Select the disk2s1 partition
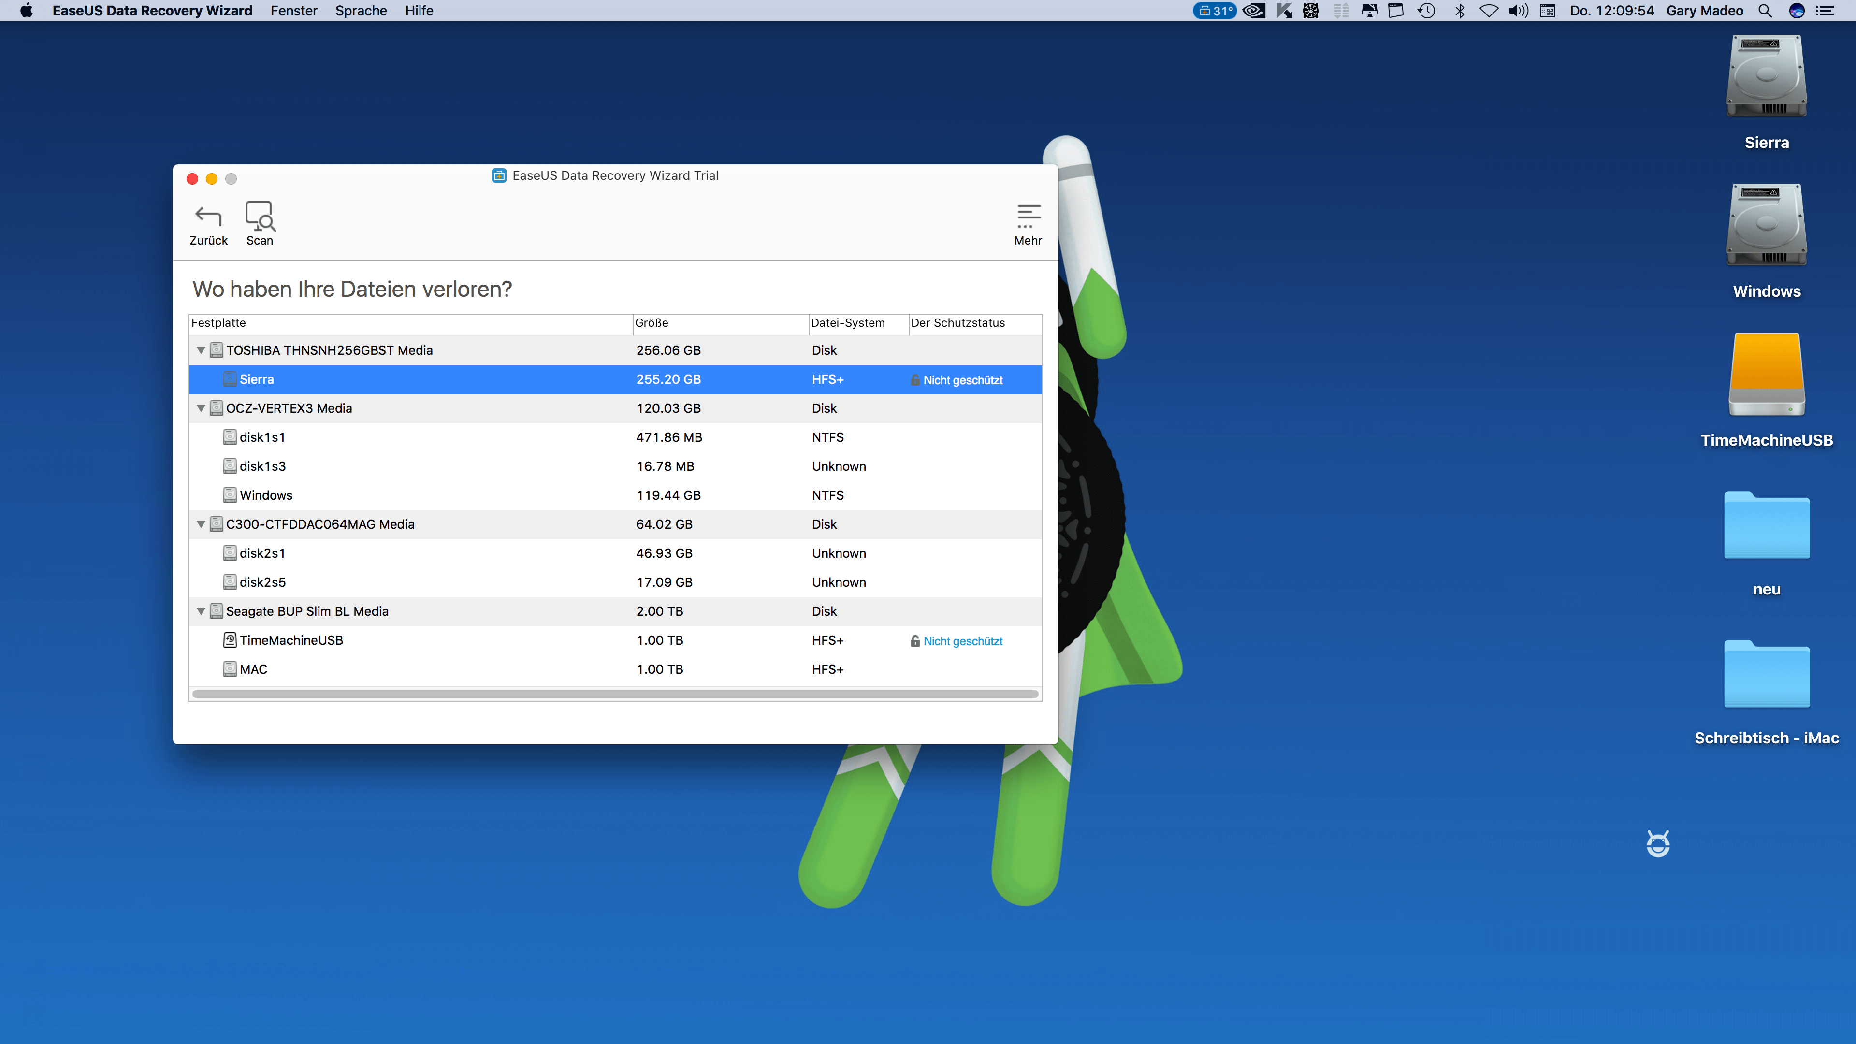Viewport: 1856px width, 1044px height. [x=615, y=553]
